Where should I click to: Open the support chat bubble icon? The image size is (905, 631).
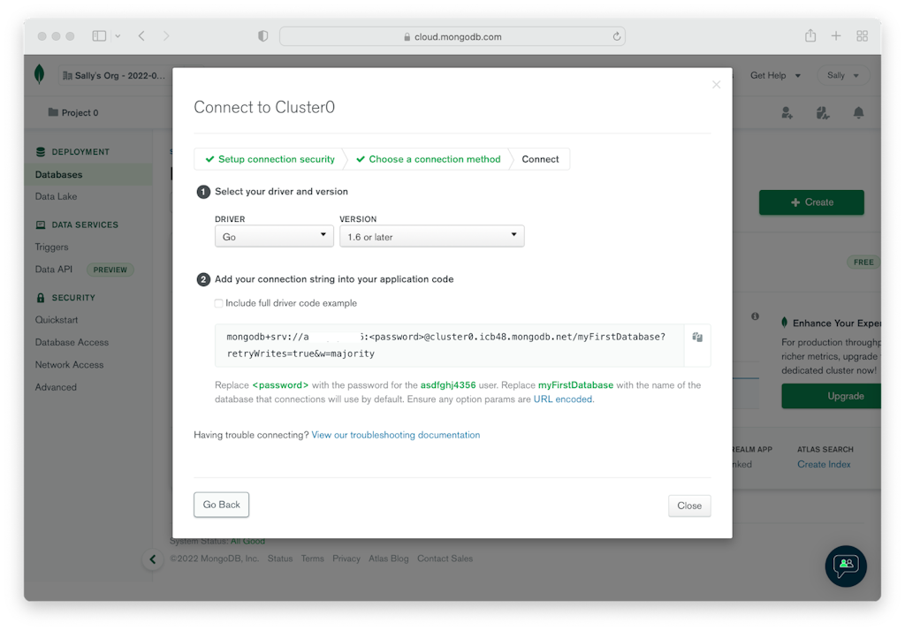845,566
